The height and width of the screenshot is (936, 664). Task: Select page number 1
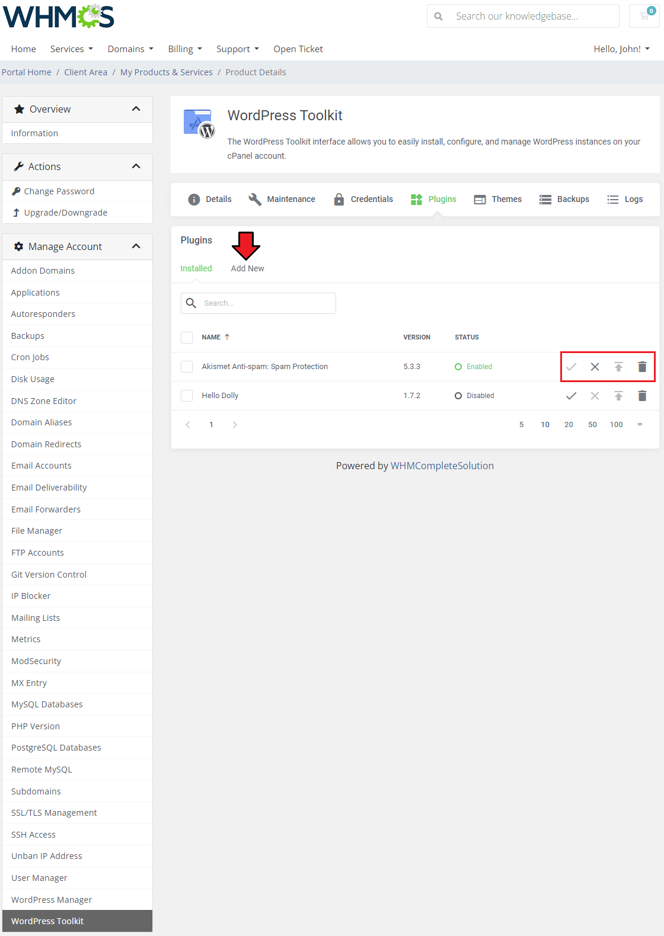pos(211,425)
